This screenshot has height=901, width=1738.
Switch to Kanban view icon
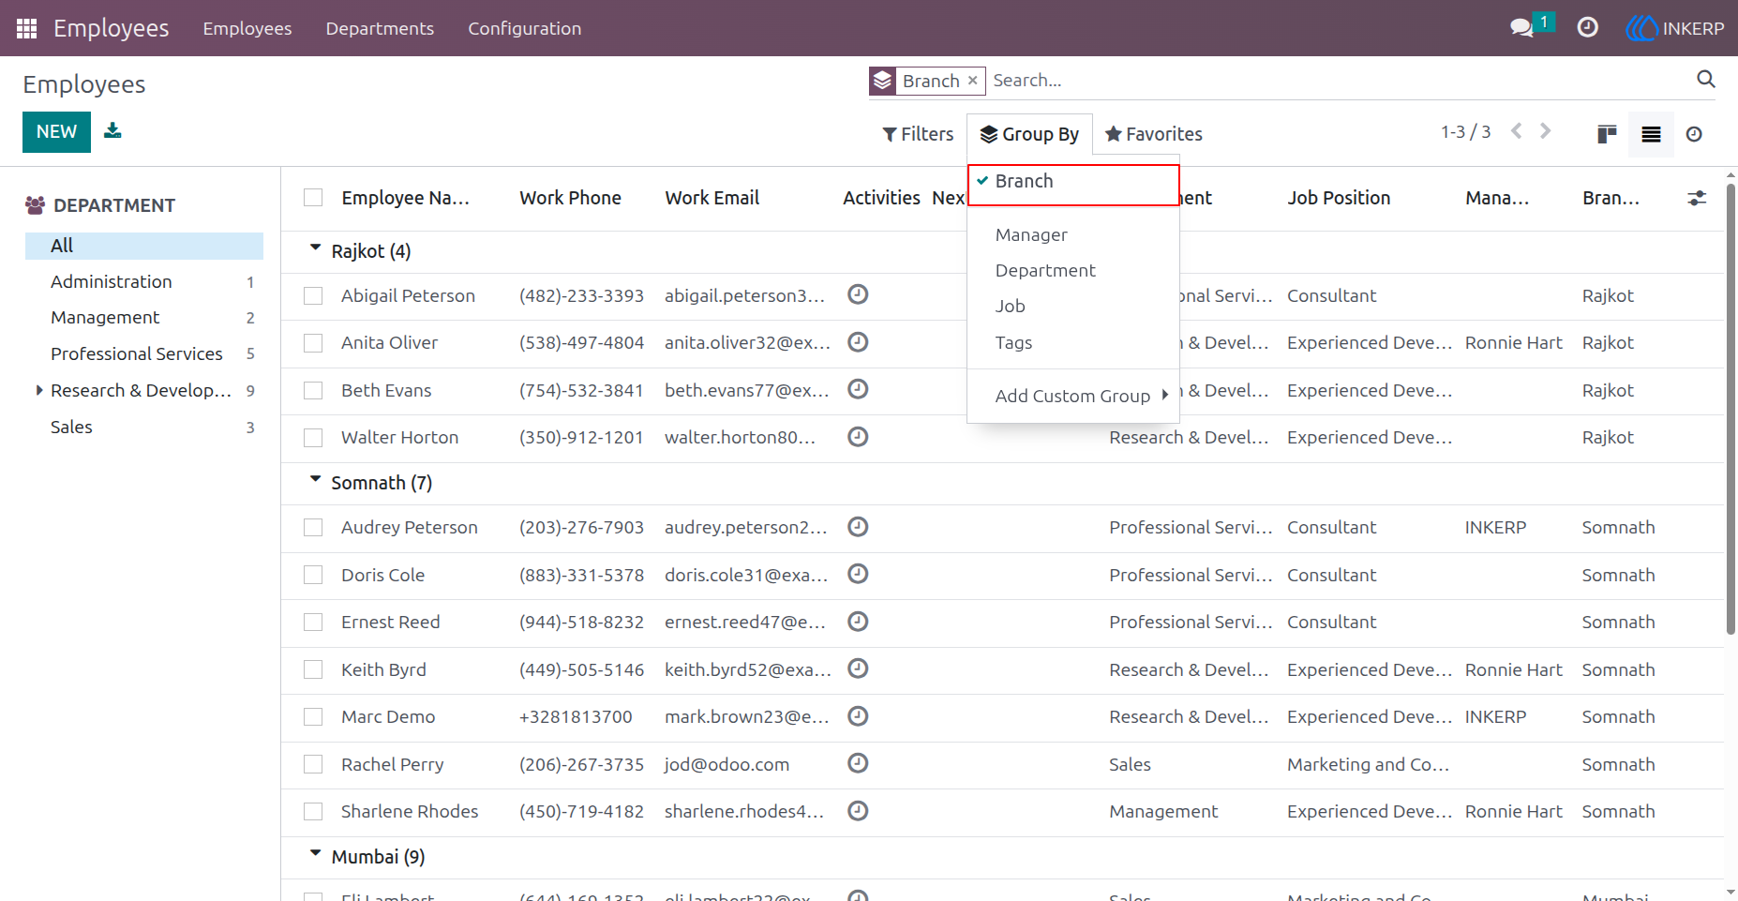click(x=1607, y=134)
